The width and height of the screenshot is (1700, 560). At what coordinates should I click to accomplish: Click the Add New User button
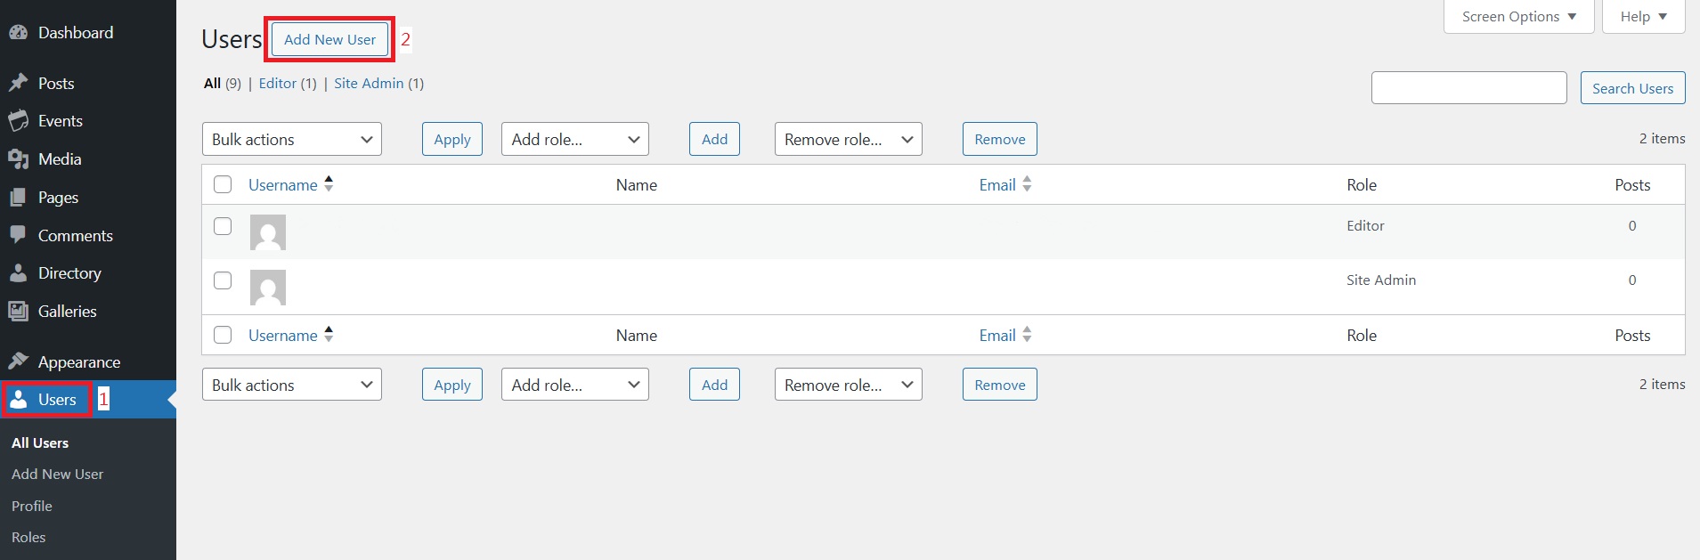pos(329,40)
